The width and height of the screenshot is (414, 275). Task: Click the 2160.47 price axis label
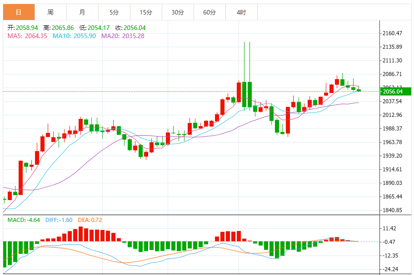coord(392,33)
